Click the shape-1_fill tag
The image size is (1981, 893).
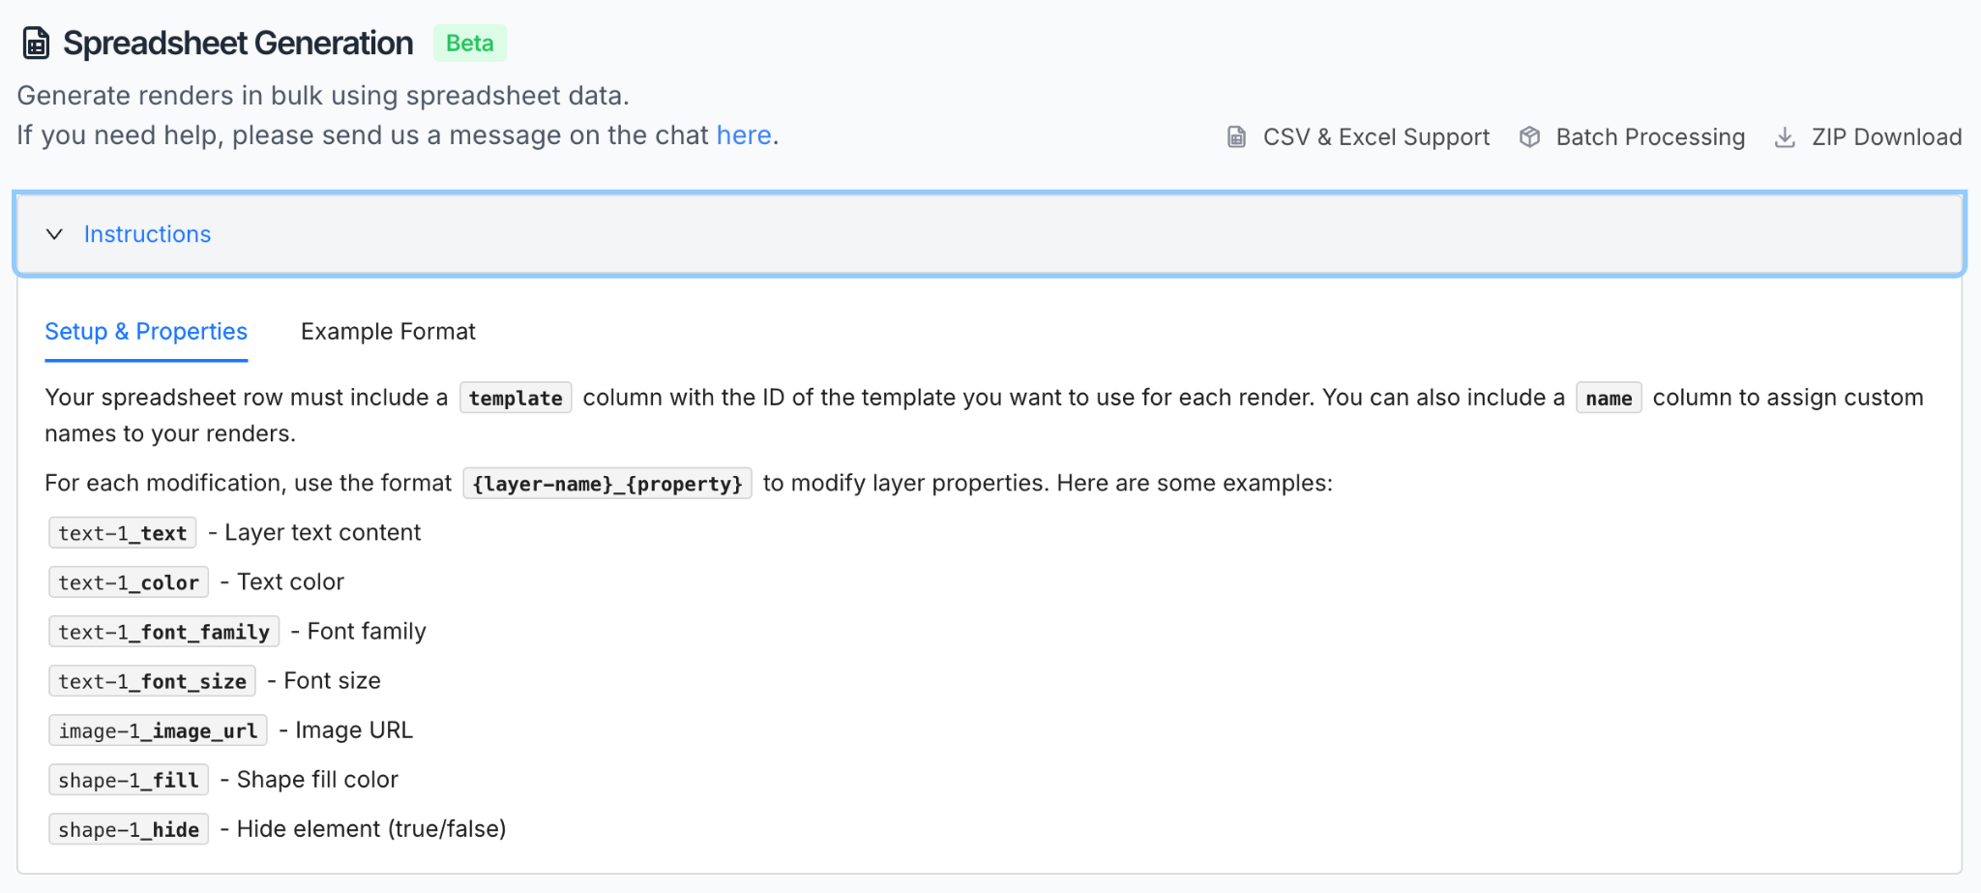point(128,779)
